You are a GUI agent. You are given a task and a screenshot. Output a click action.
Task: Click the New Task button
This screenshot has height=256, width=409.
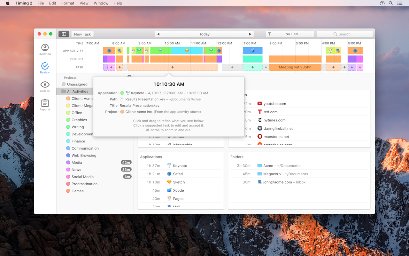pos(82,34)
